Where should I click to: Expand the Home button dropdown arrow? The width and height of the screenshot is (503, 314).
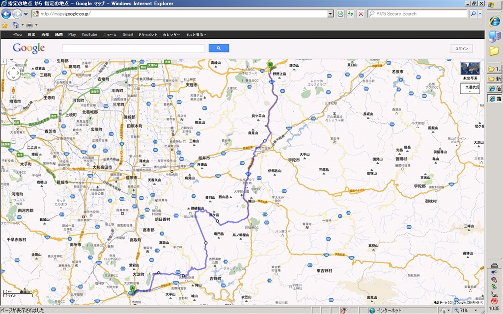pos(22,25)
